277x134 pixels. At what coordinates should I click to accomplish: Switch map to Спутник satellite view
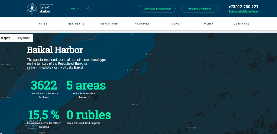(23, 38)
